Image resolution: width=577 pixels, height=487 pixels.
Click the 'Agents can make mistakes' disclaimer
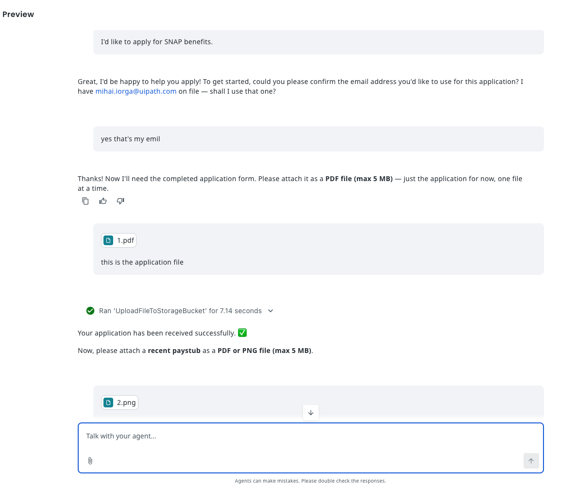pos(310,481)
